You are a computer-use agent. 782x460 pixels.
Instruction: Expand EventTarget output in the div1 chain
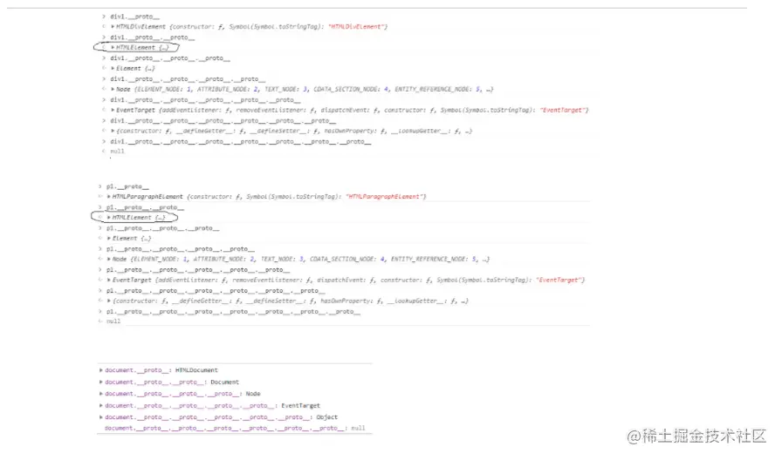click(113, 111)
